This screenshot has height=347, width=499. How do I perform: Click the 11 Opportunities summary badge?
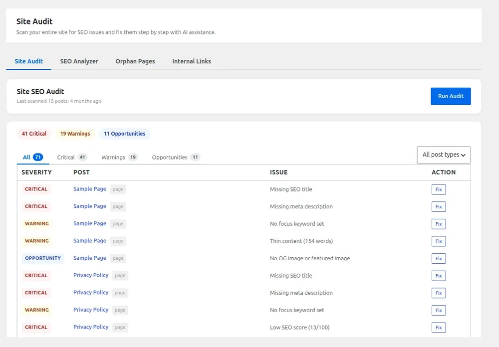point(124,134)
